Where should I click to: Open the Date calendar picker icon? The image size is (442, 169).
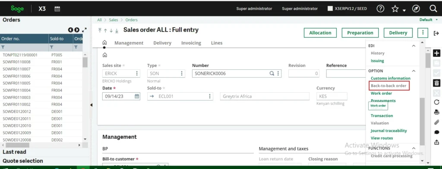(137, 96)
